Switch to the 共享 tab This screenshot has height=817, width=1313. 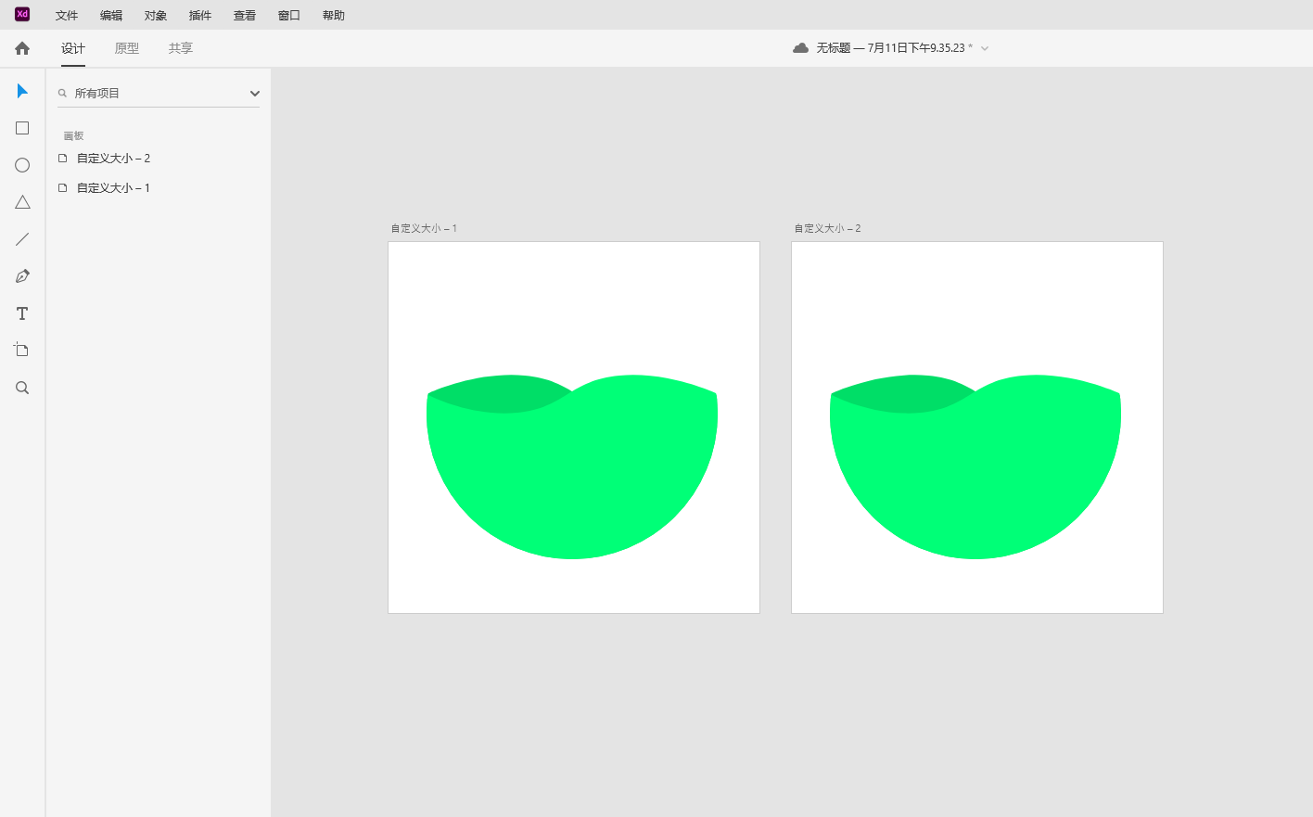coord(181,48)
